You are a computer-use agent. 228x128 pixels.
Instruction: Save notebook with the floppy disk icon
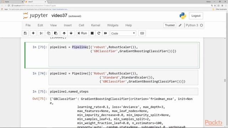tap(25, 33)
